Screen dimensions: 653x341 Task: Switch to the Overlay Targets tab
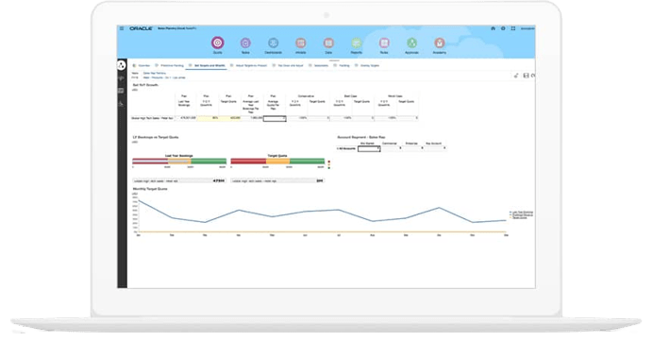pyautogui.click(x=367, y=65)
